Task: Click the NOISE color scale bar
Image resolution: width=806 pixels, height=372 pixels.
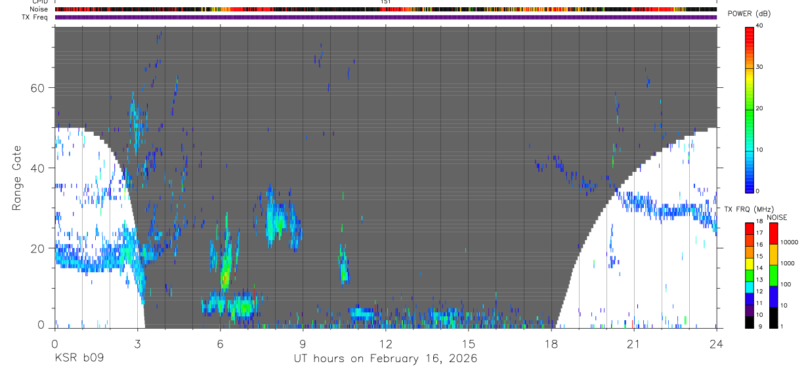Action: click(773, 276)
